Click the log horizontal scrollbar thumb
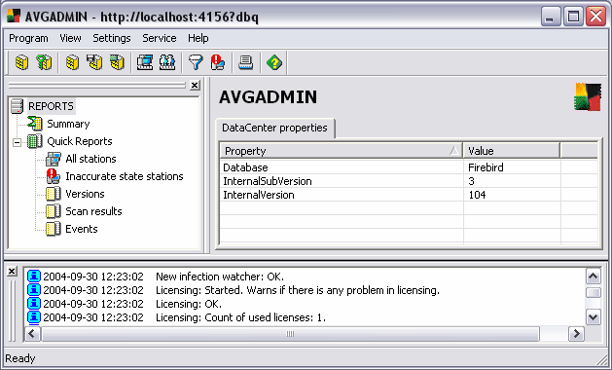Screen dimensions: 612x370 point(290,334)
